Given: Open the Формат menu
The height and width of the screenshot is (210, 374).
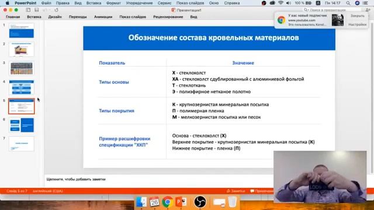Looking at the screenshot, I should (x=113, y=3).
